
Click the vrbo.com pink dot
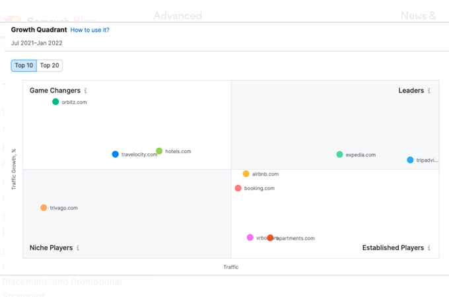[x=250, y=238]
